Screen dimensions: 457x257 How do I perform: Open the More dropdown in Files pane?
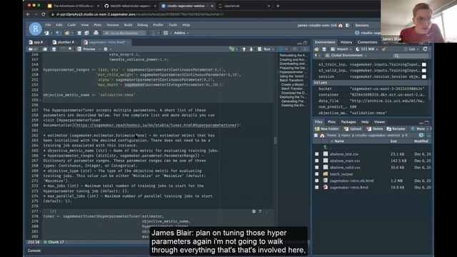420,128
